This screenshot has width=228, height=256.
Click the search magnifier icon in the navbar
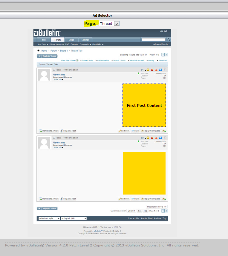pyautogui.click(x=169, y=39)
